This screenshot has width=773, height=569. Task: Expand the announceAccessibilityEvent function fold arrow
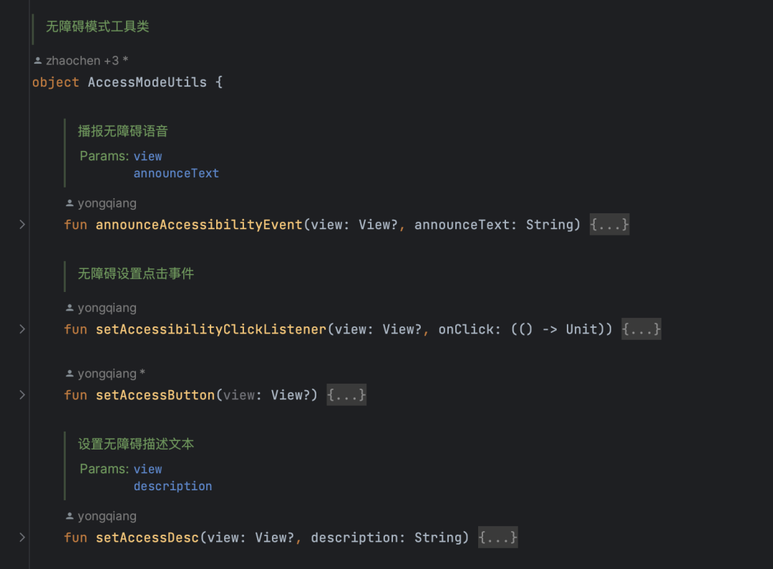click(x=22, y=225)
